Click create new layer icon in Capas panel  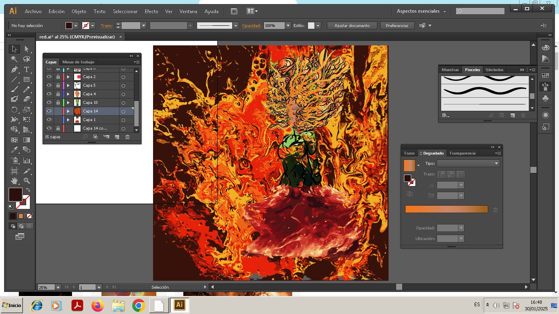coord(117,137)
